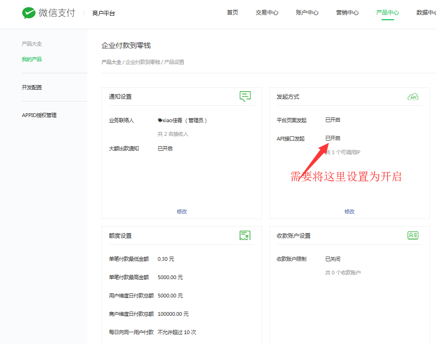The image size is (436, 344).
Task: Click the quota settings receipt icon
Action: (x=245, y=235)
